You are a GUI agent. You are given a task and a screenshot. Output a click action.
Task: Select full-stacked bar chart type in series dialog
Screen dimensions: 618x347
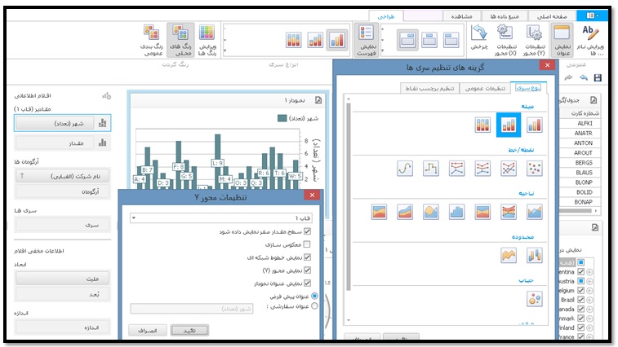point(482,125)
